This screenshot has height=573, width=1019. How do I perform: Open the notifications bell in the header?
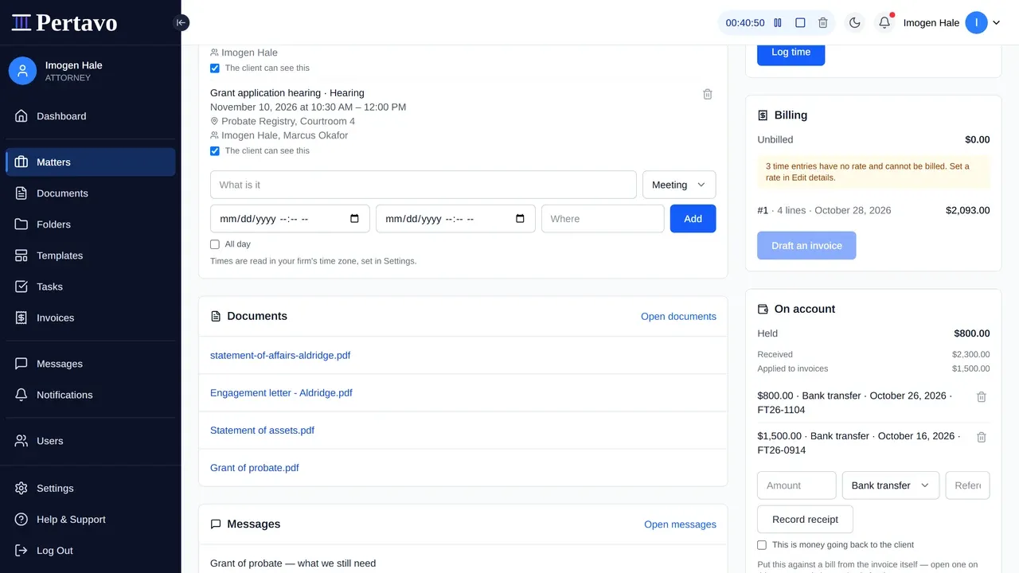tap(884, 23)
